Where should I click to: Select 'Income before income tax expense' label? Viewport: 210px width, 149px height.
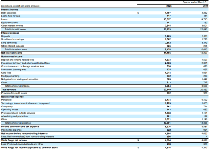point(20,127)
